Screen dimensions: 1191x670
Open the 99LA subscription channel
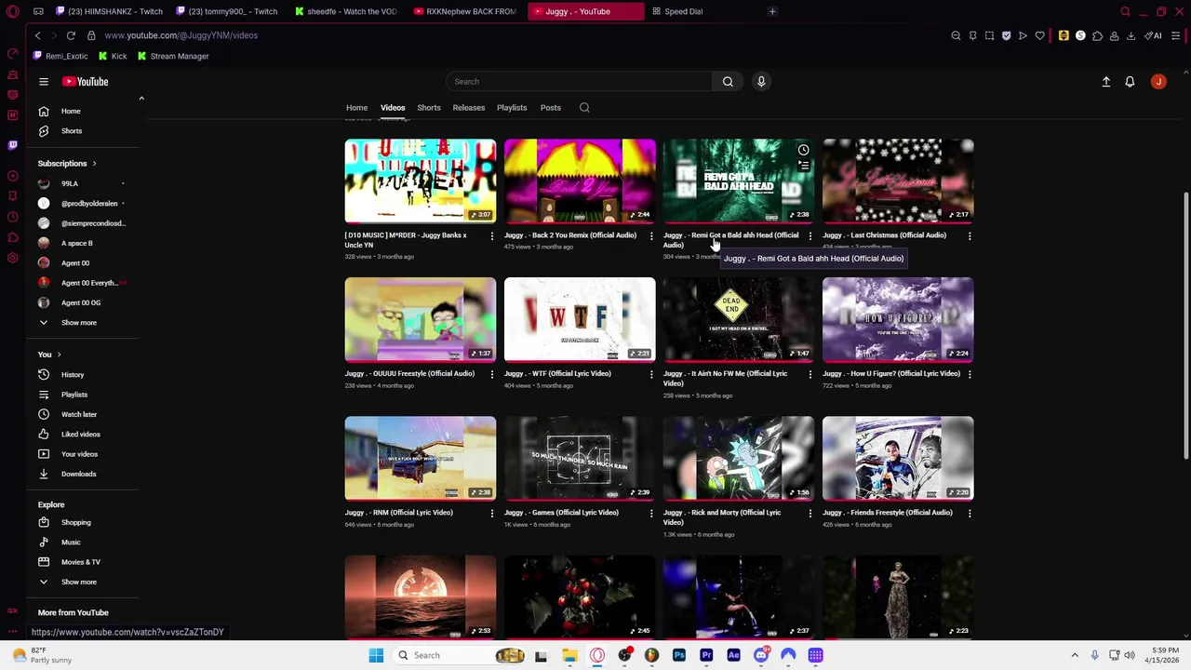(x=70, y=184)
